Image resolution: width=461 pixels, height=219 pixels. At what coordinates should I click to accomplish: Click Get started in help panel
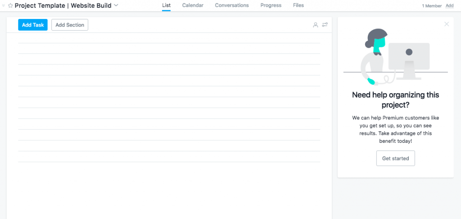(x=395, y=158)
